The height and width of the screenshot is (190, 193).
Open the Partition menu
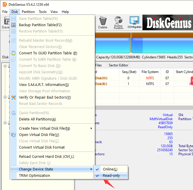28,12
